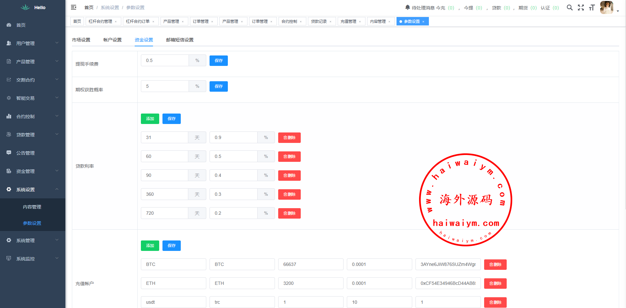Click the 资金管理 coins icon in sidebar
626x308 pixels.
pos(9,171)
